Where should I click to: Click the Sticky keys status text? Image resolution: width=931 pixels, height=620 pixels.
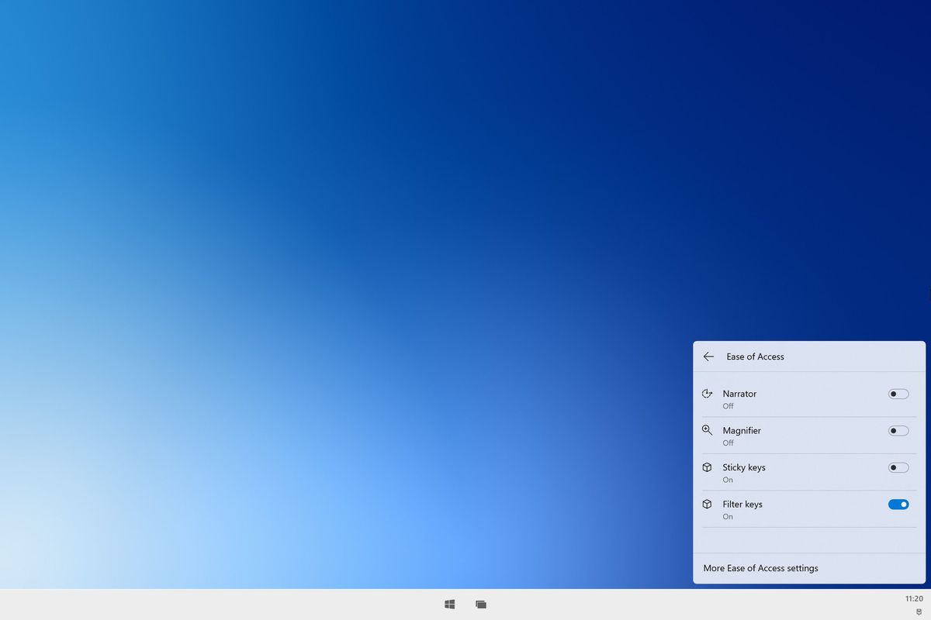[x=727, y=480]
